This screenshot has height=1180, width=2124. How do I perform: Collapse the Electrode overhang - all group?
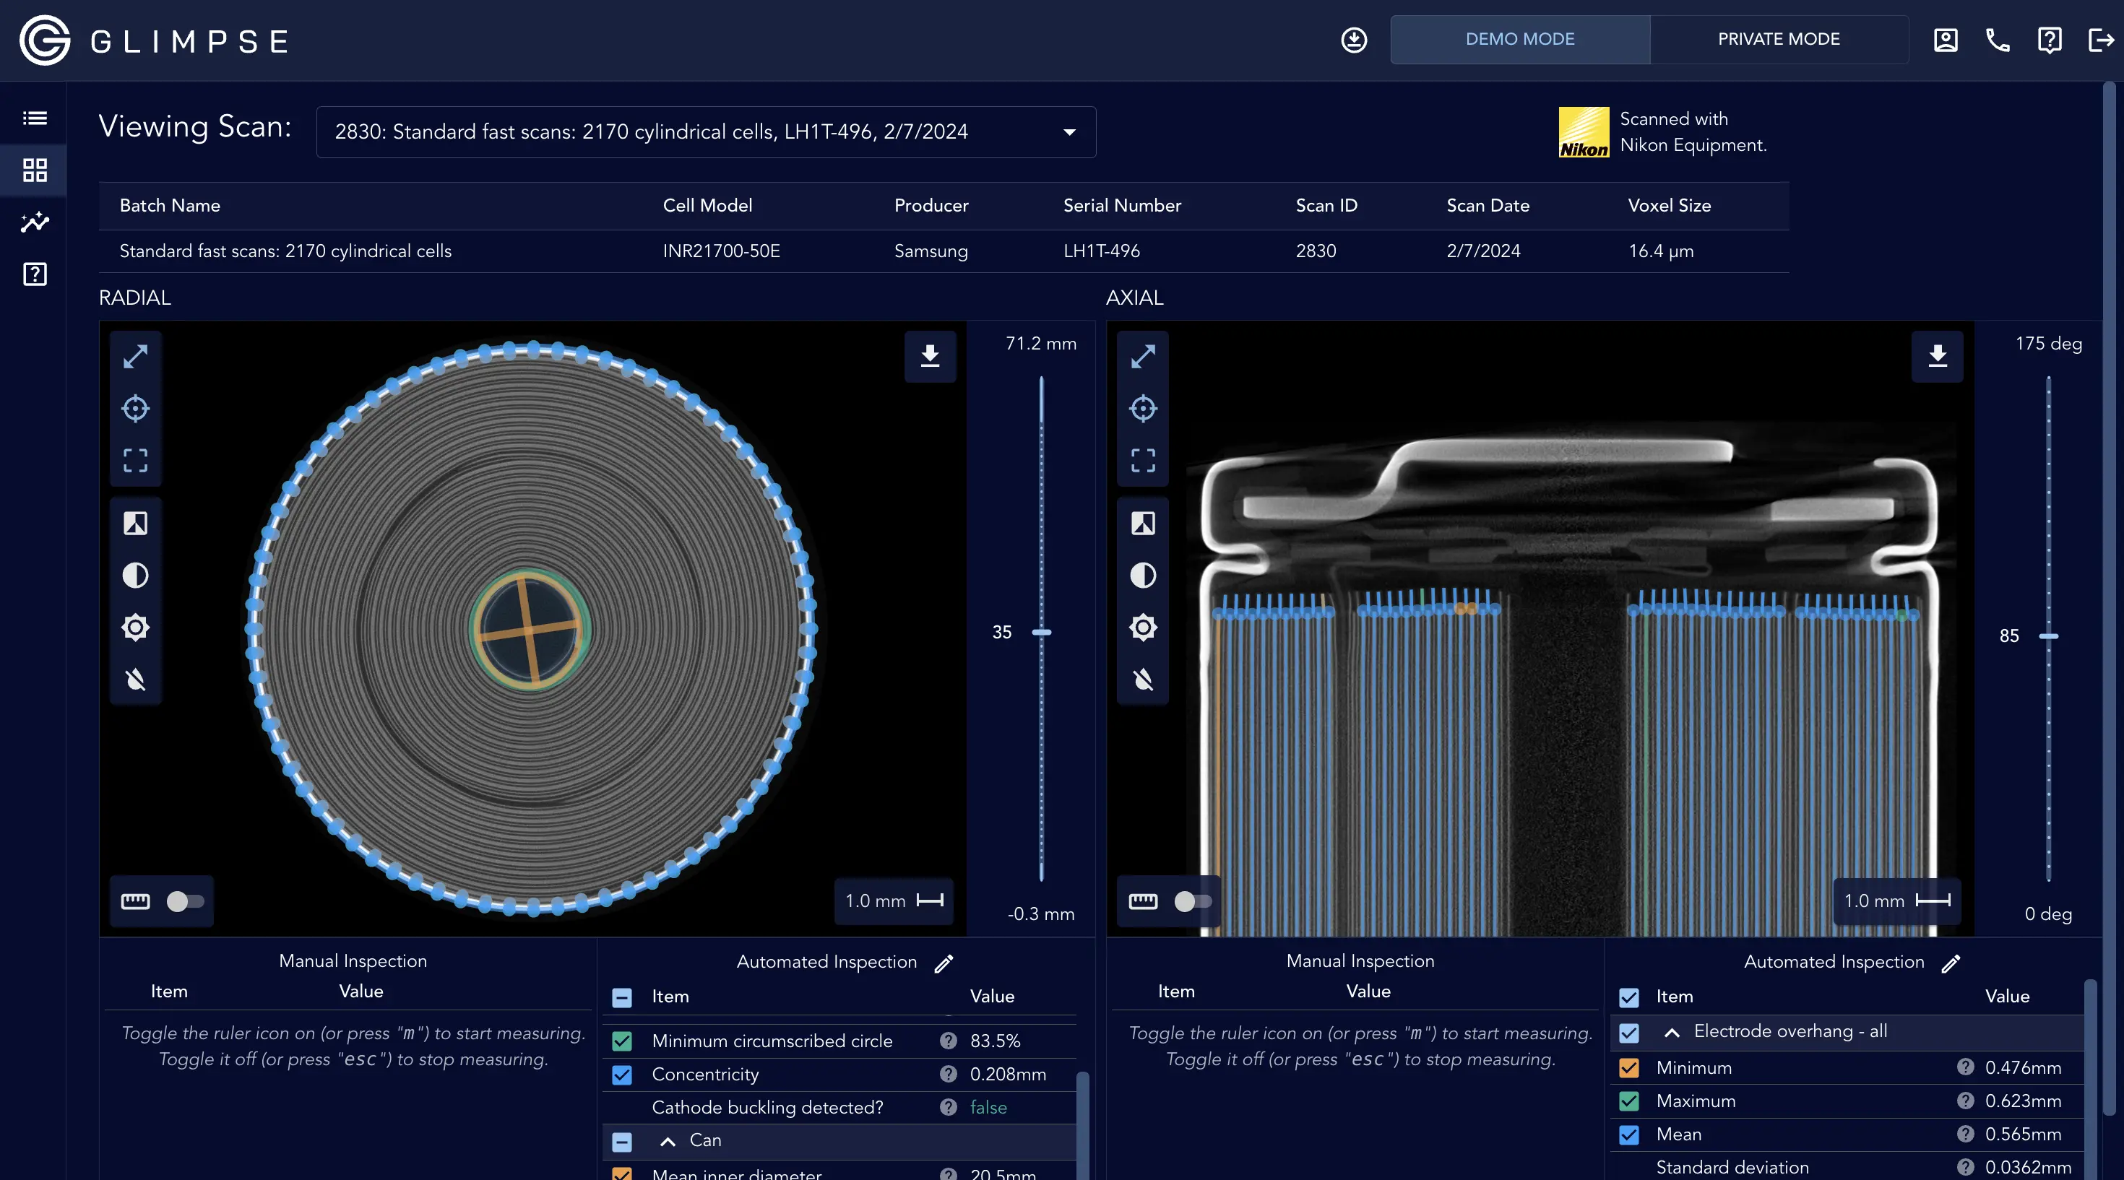tap(1672, 1032)
